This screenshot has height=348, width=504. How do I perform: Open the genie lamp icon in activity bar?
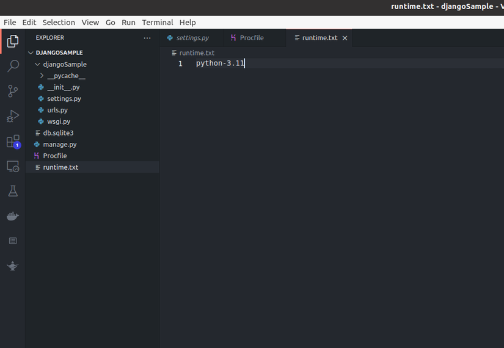tap(13, 266)
